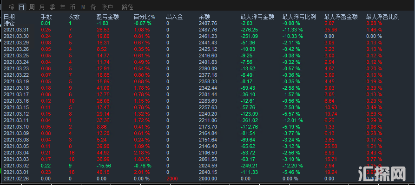Viewport: 415px width, 185px height.
Task: Click the 35.96 max floating profit cell
Action: pyautogui.click(x=331, y=30)
